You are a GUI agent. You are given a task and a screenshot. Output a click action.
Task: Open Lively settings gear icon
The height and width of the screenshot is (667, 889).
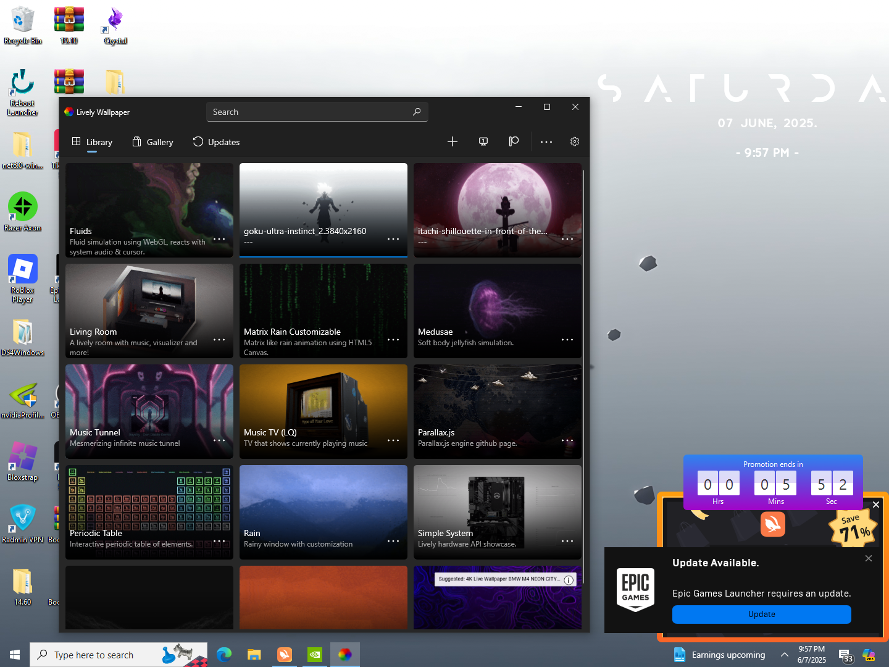[575, 141]
